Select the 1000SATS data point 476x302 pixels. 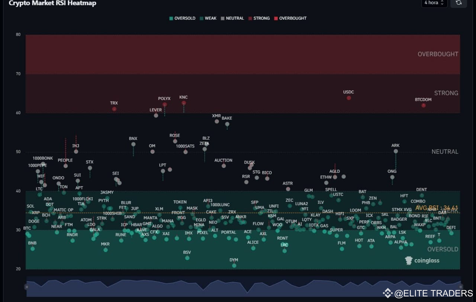186,152
